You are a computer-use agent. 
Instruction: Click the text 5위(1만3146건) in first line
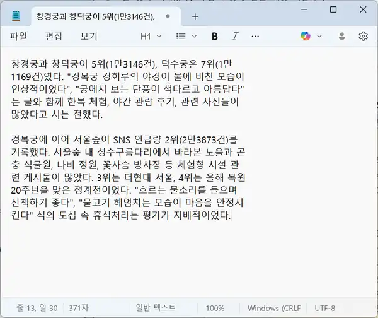click(123, 64)
